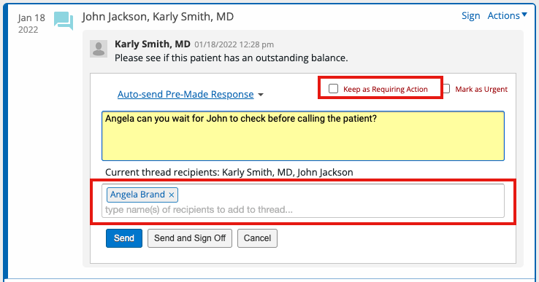539x282 pixels.
Task: Click the Keep as Requiring Action label
Action: (386, 89)
